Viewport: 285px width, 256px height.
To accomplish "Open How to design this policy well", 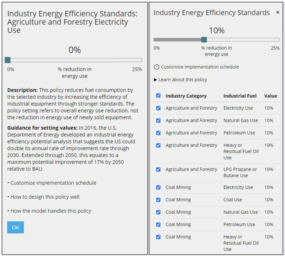I will (45, 197).
